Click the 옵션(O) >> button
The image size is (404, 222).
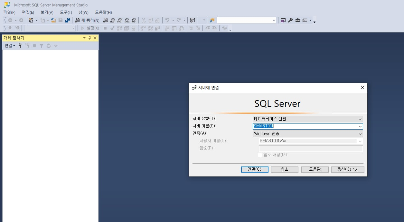pyautogui.click(x=348, y=169)
